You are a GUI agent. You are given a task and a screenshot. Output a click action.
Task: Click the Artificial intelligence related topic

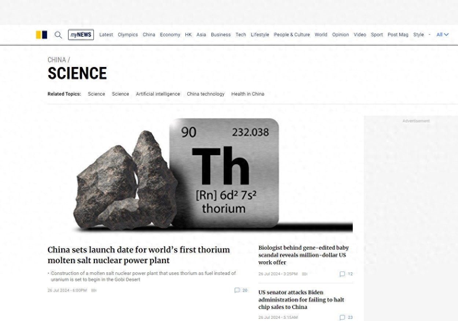(x=158, y=94)
